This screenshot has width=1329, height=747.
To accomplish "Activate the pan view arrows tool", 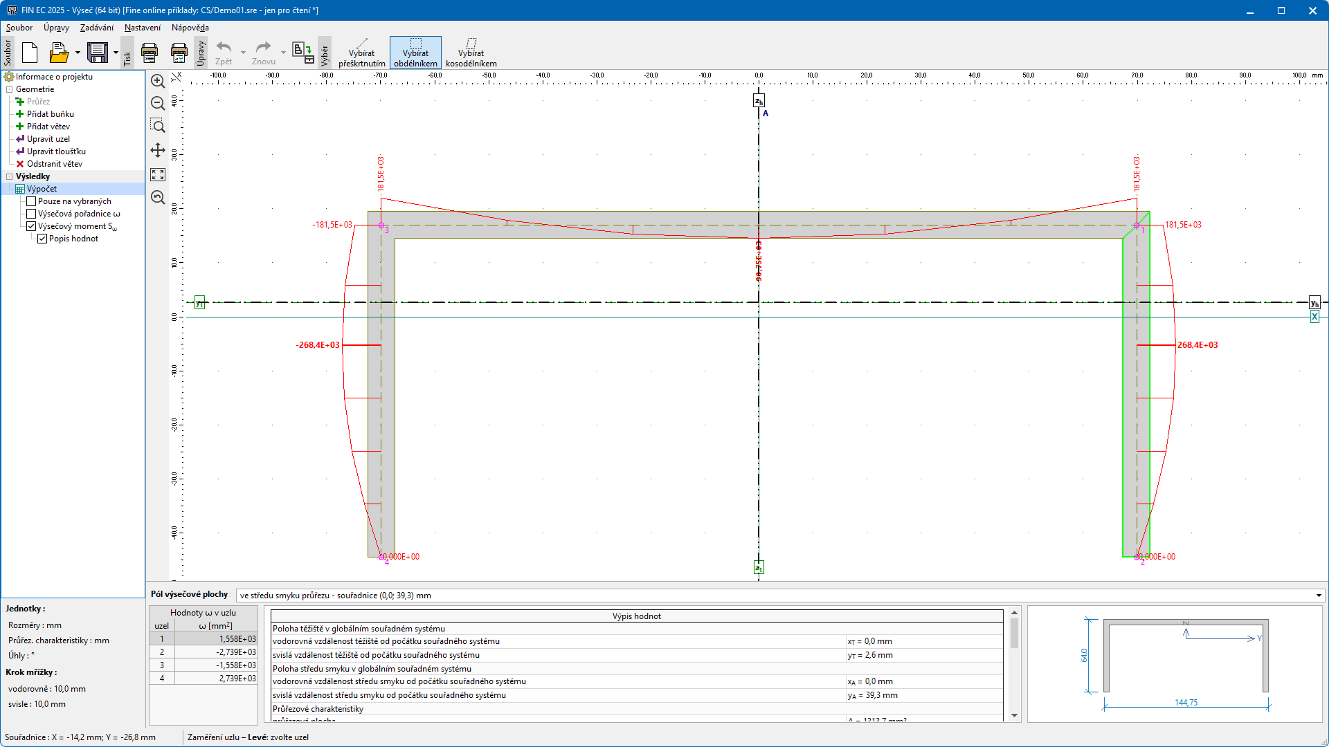I will [x=158, y=150].
